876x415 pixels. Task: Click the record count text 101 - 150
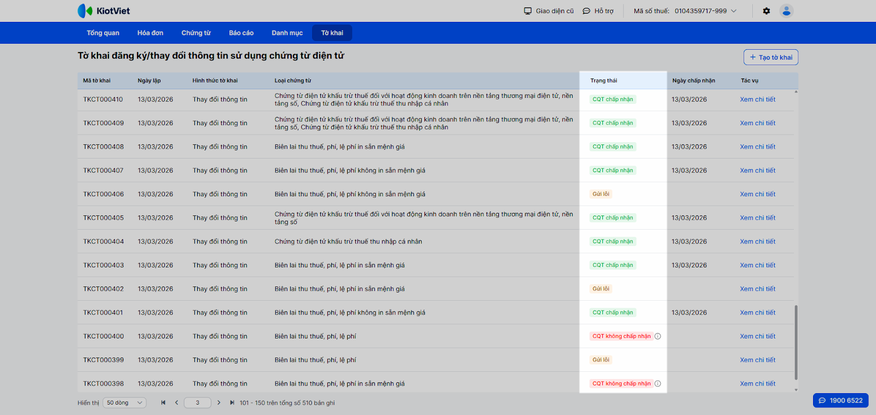pyautogui.click(x=287, y=403)
